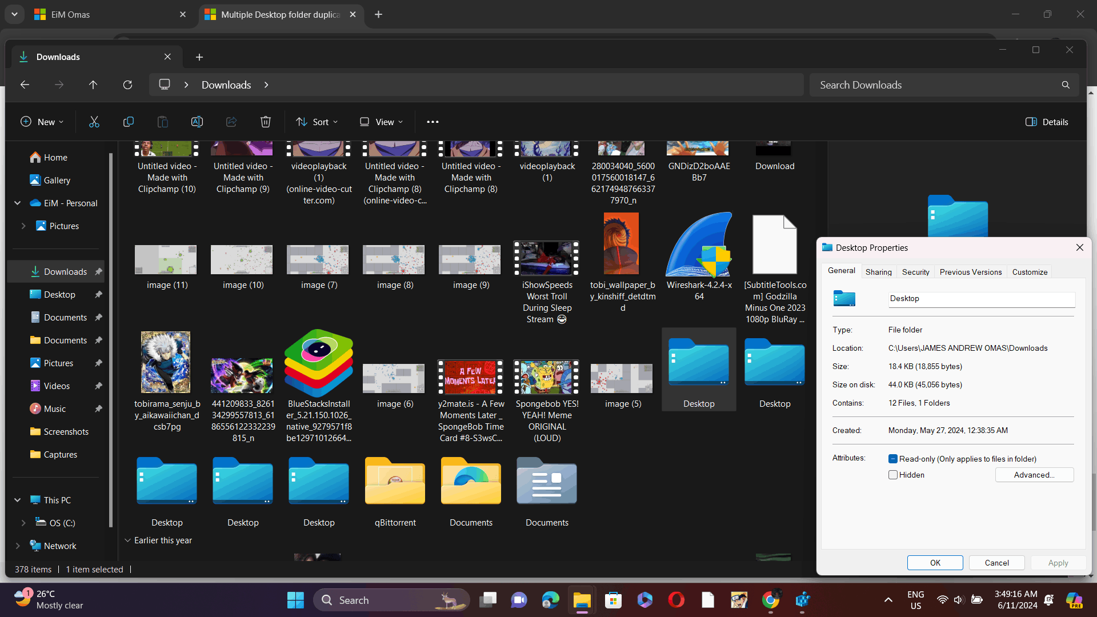Click Cancel in Desktop Properties
The width and height of the screenshot is (1097, 617).
tap(996, 563)
